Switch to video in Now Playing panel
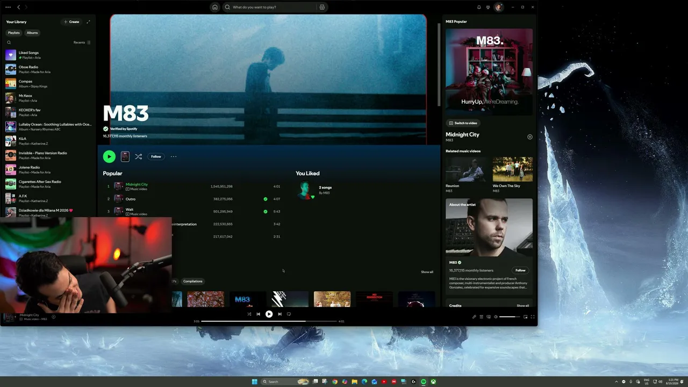The height and width of the screenshot is (387, 688). [x=463, y=123]
